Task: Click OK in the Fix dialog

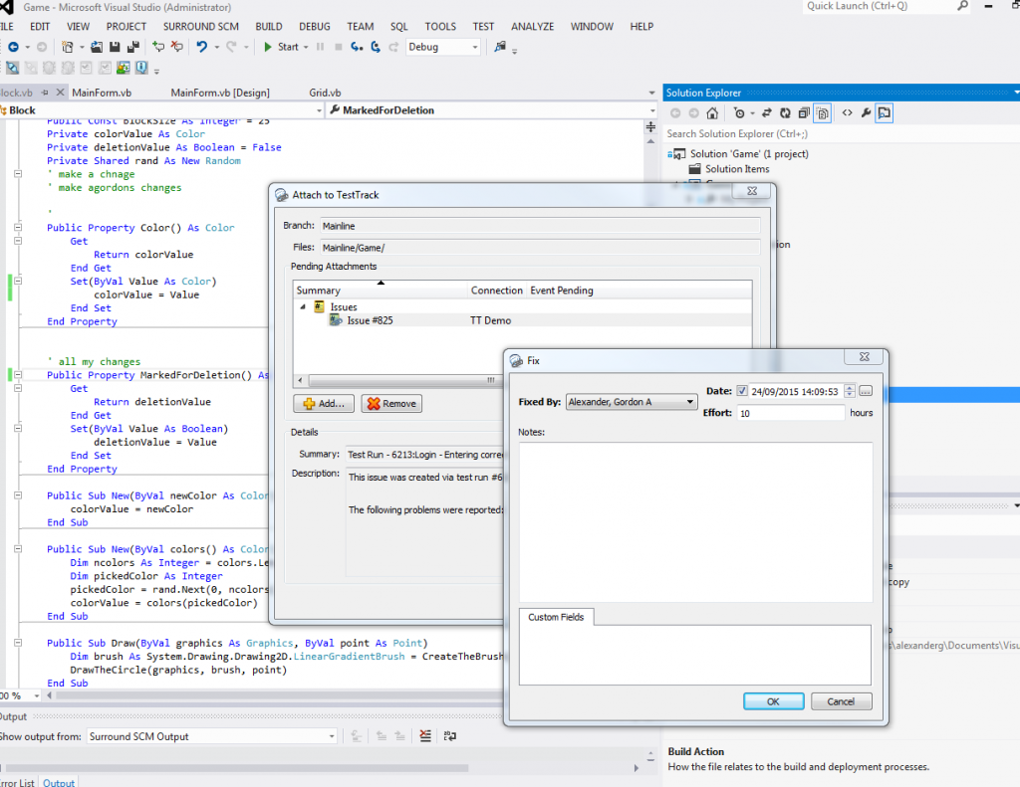Action: 773,701
